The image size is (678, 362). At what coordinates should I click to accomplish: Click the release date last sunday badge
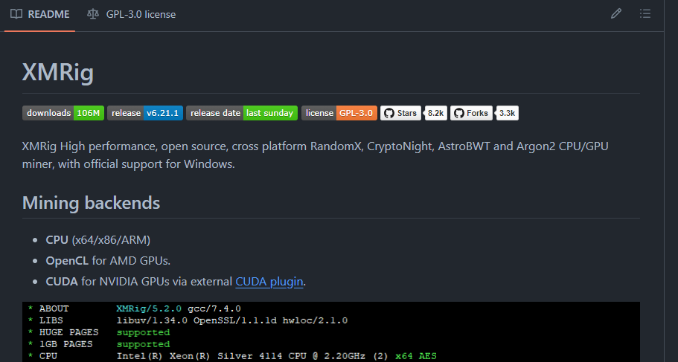(242, 113)
